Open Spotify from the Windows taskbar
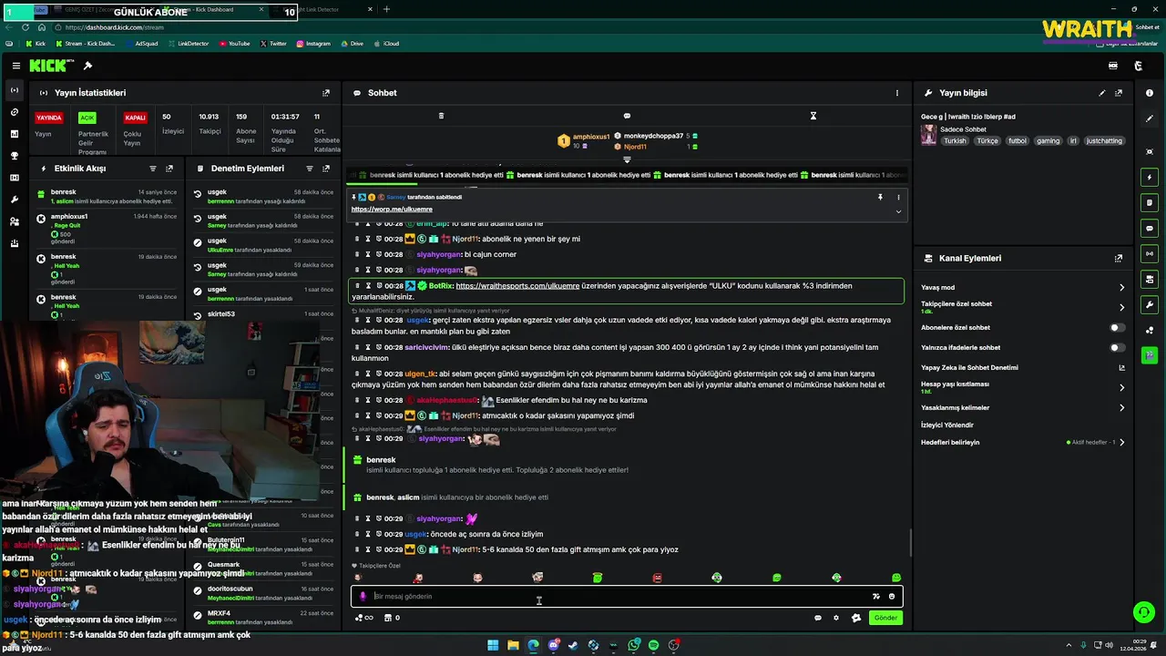The image size is (1166, 656). pos(653,645)
